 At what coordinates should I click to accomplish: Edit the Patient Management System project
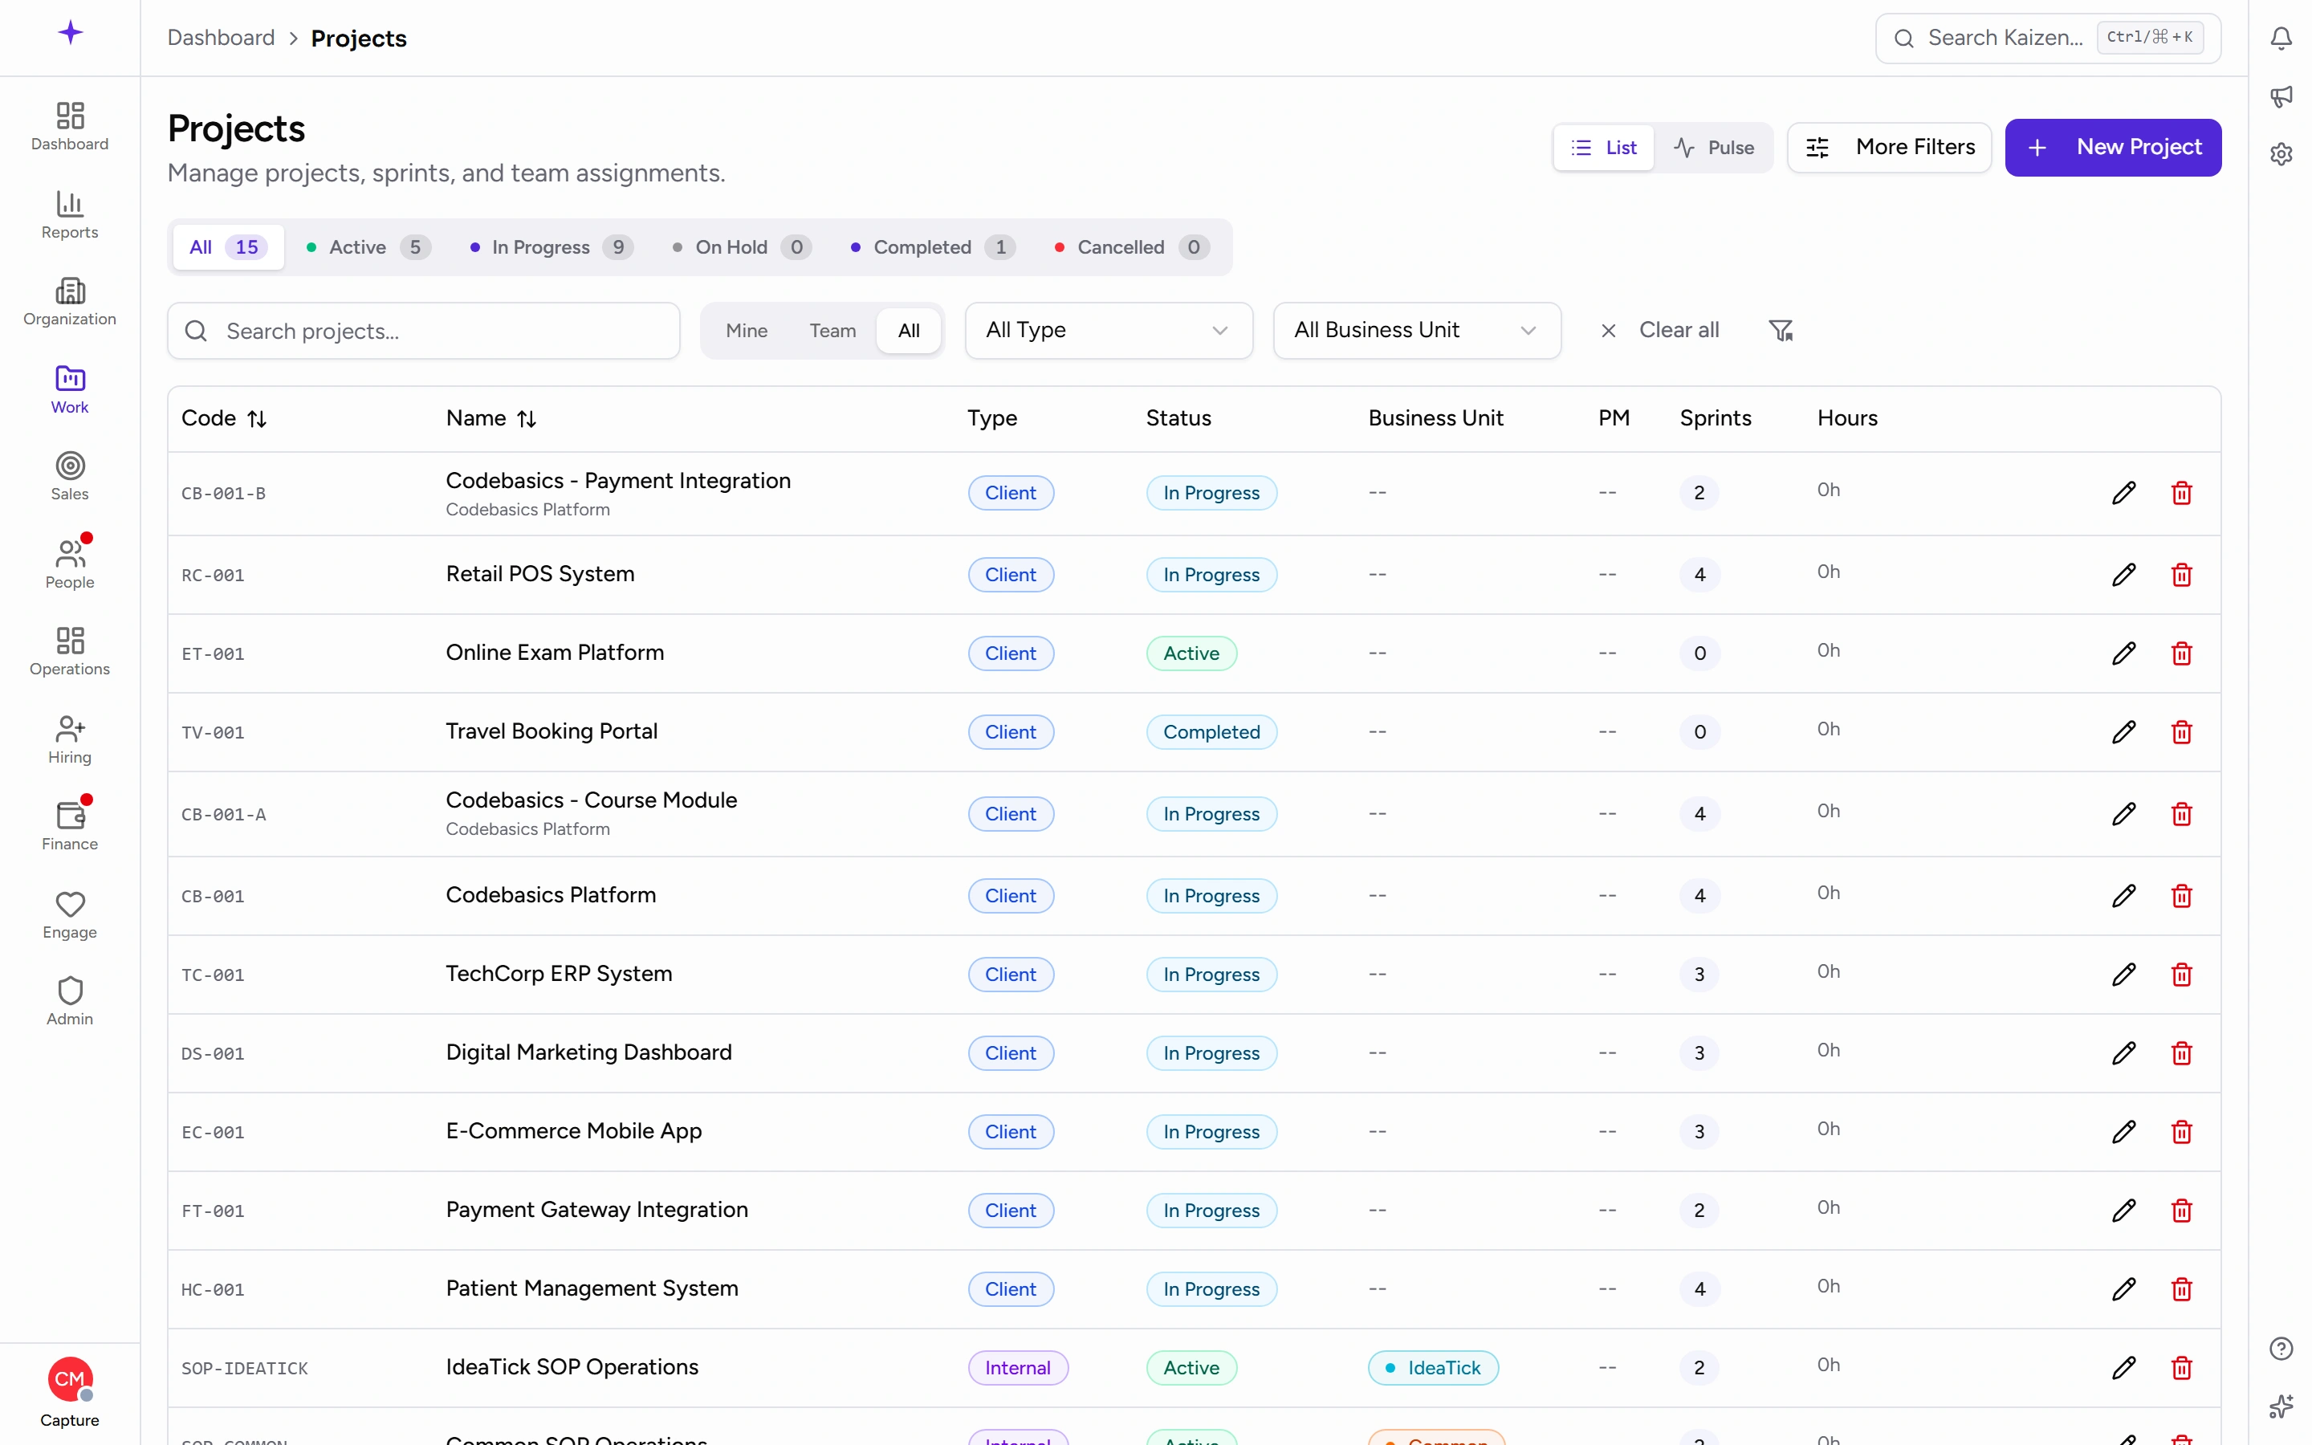click(x=2123, y=1289)
